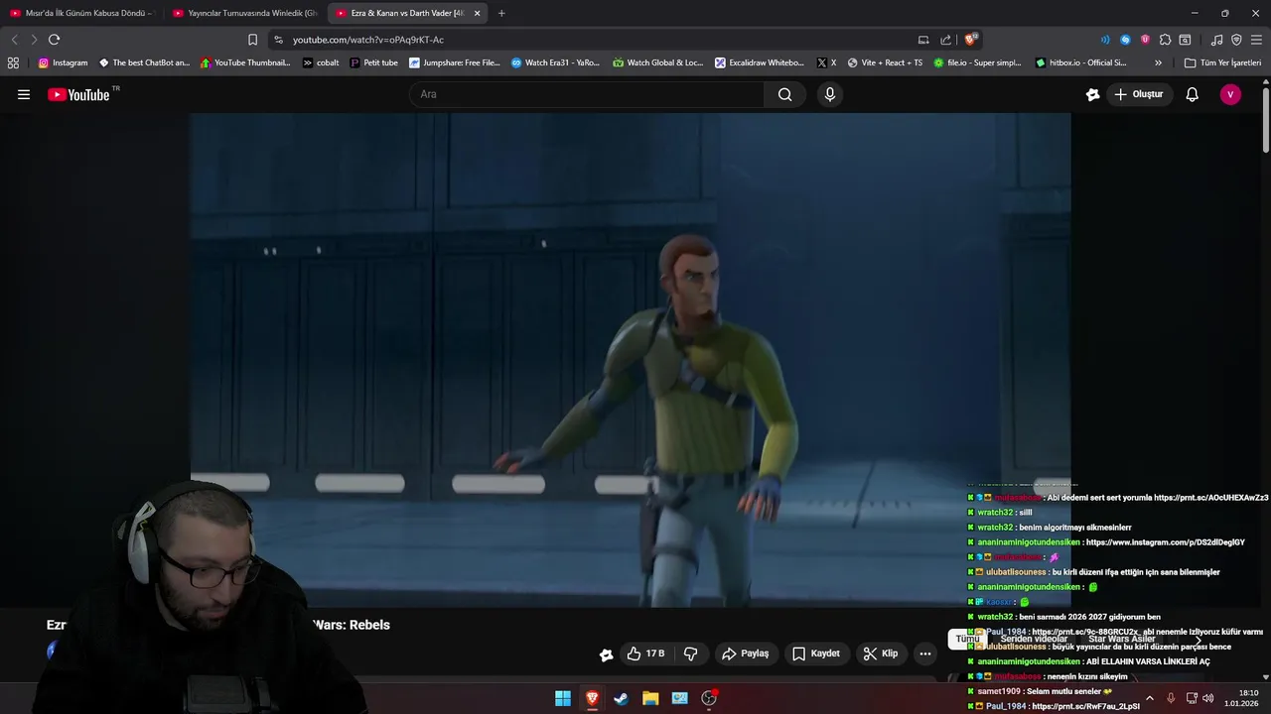Open the Windows Start menu
This screenshot has width=1271, height=714.
(563, 698)
